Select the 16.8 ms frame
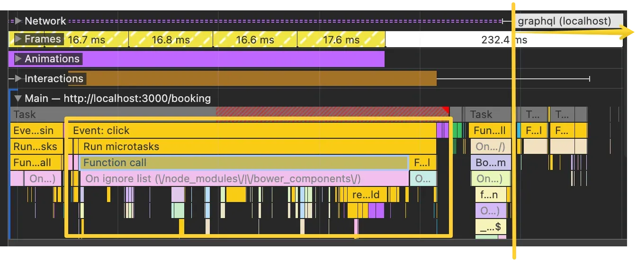Image resolution: width=637 pixels, height=261 pixels. pyautogui.click(x=170, y=40)
